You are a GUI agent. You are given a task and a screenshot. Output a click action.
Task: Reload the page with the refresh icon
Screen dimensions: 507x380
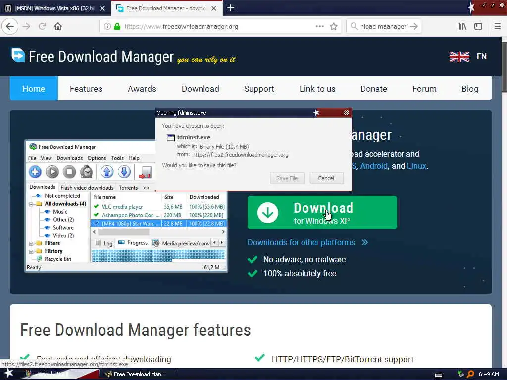(x=43, y=26)
